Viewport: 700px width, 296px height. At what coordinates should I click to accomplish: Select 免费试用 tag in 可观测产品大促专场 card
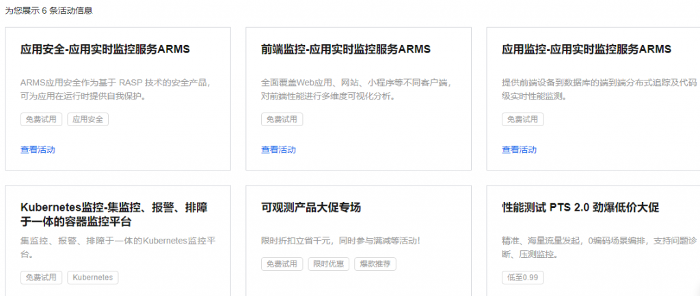[x=282, y=264]
